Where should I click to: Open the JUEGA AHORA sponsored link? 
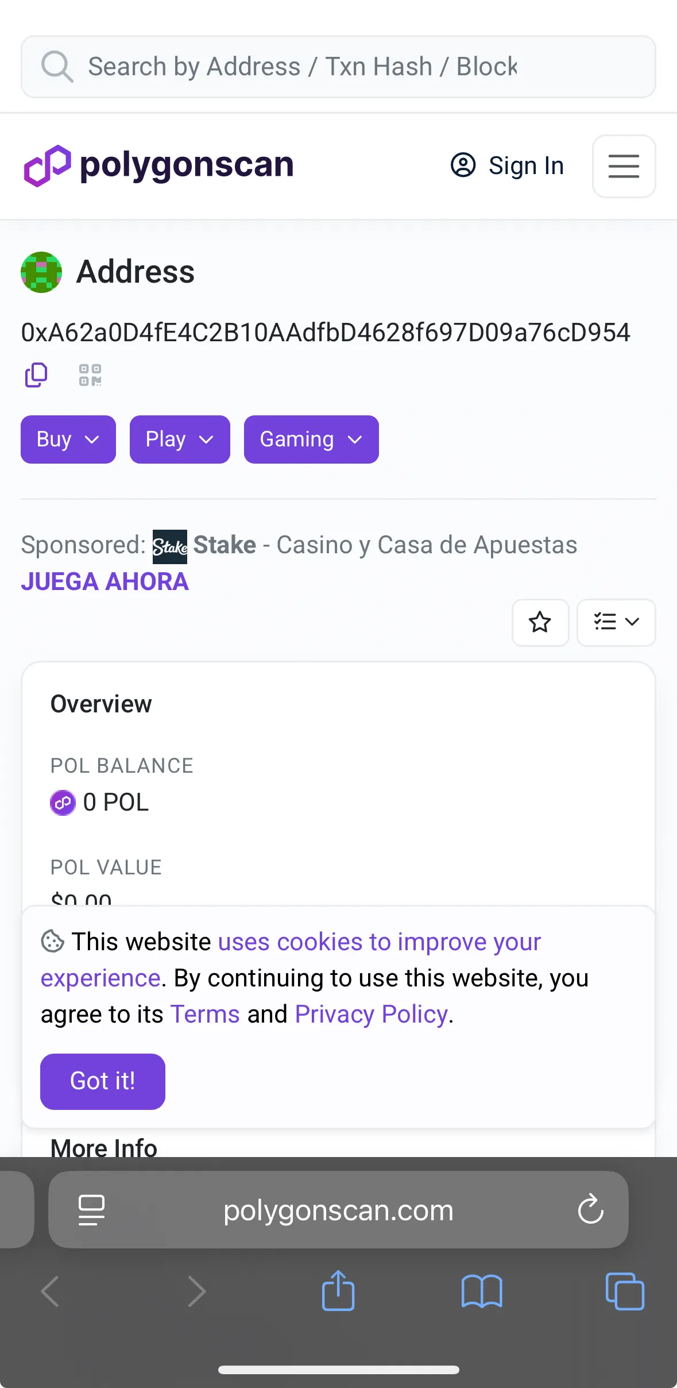[105, 581]
